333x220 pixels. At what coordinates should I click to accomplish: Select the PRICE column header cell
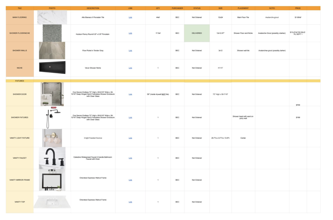[x=298, y=8]
